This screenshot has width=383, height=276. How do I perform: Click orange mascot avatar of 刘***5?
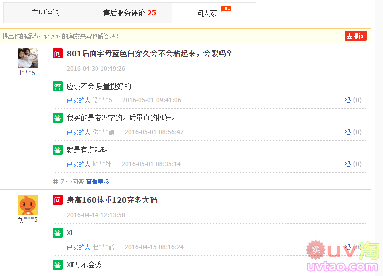tap(28, 205)
